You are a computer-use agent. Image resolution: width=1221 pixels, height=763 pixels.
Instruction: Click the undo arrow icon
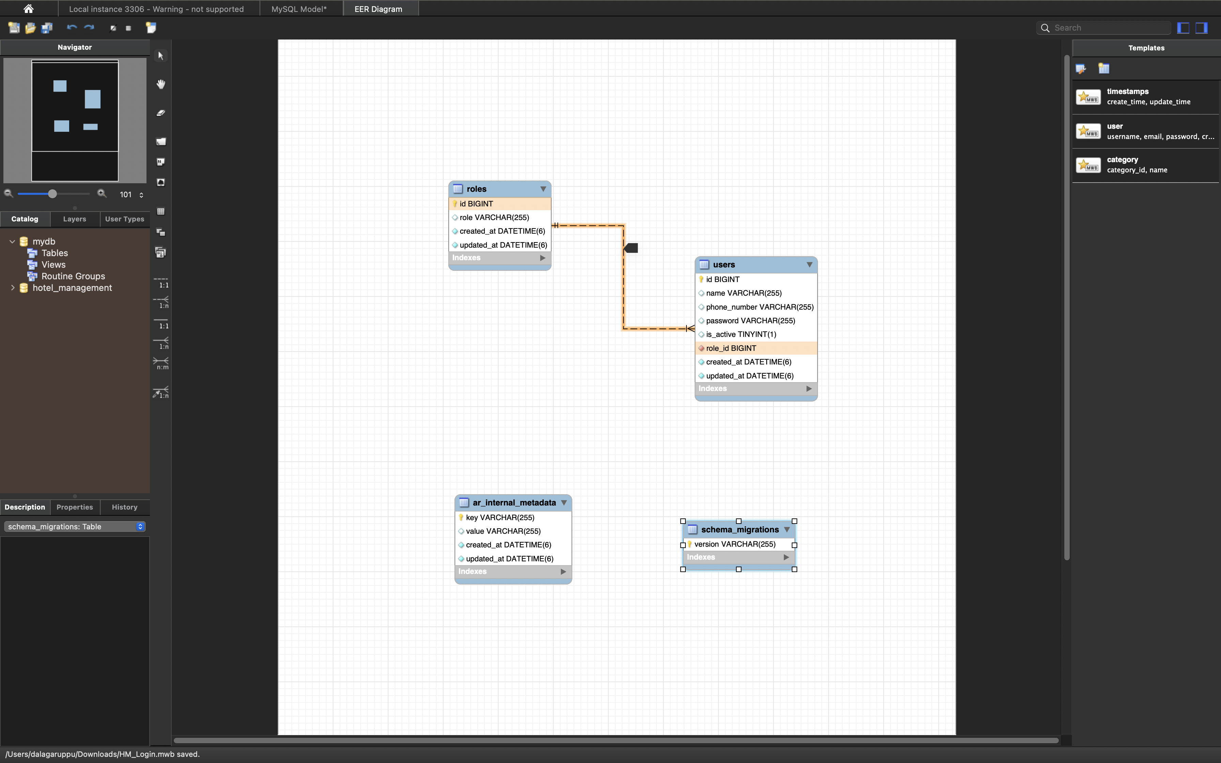point(72,28)
